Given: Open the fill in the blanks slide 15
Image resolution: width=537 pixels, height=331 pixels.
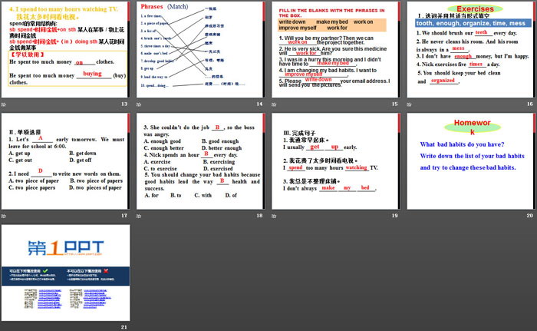Looking at the screenshot, I should [335, 50].
